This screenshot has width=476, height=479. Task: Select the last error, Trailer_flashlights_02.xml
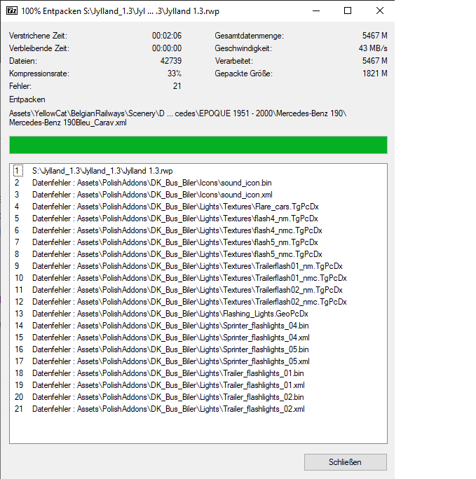click(x=168, y=409)
